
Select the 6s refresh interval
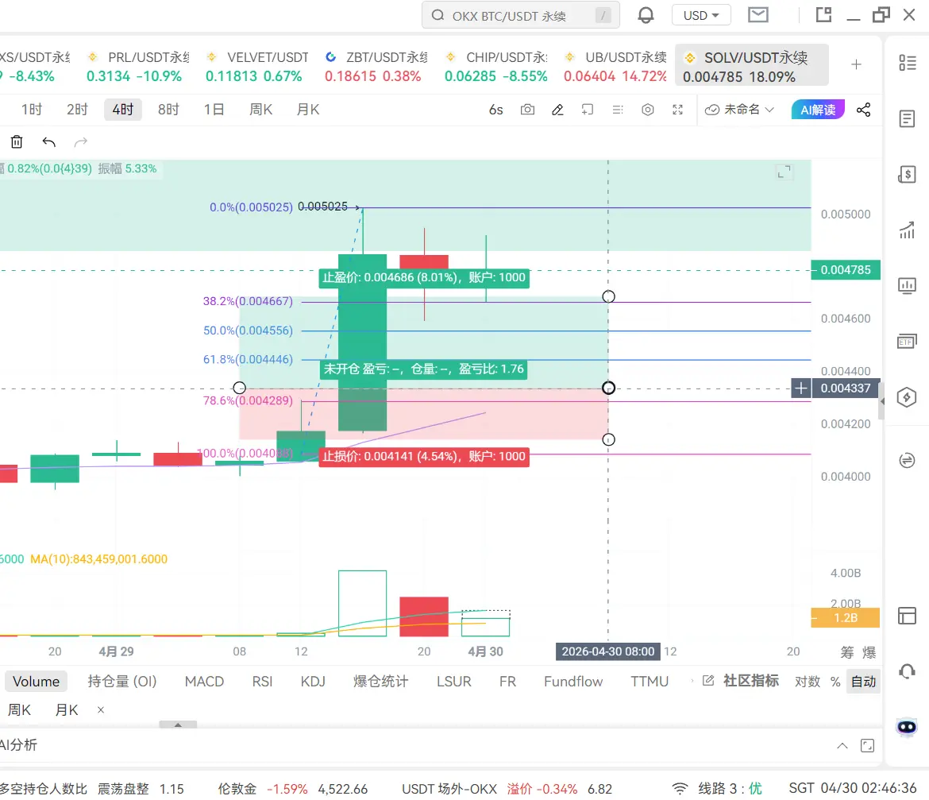pyautogui.click(x=496, y=110)
